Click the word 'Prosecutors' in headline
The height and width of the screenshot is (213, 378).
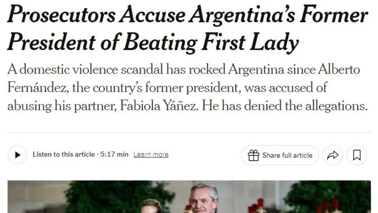[62, 15]
